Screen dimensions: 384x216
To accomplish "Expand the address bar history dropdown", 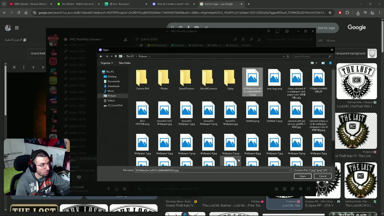I will point(283,56).
